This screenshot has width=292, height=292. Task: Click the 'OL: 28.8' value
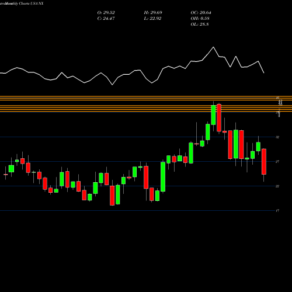[x=200, y=25]
